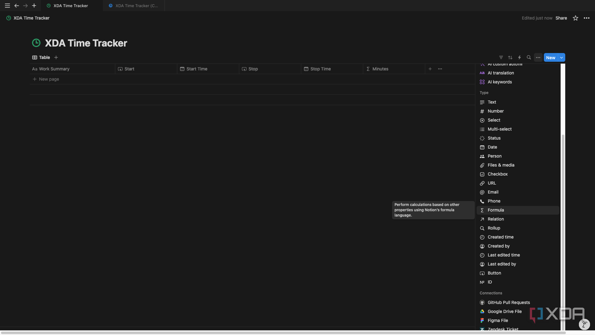This screenshot has width=595, height=335.
Task: Open the Minutes column header
Action: tap(394, 69)
